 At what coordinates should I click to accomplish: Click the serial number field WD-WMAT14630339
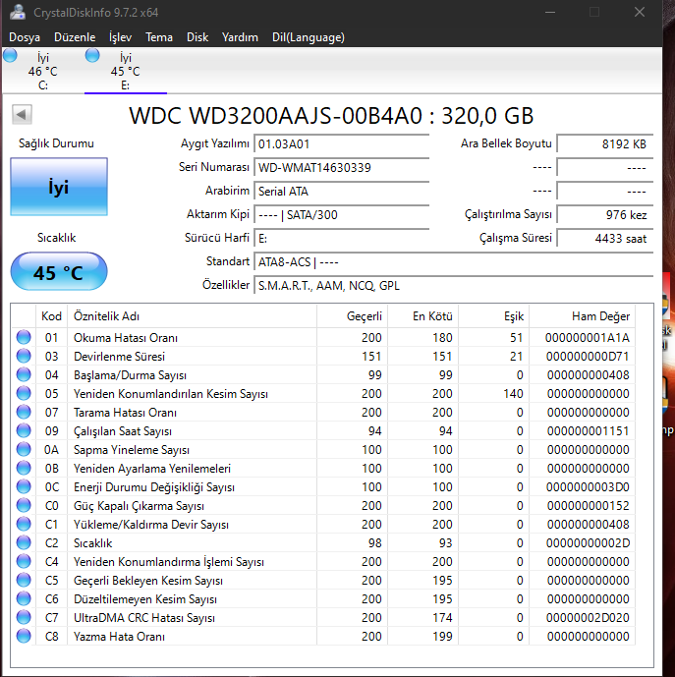(342, 167)
